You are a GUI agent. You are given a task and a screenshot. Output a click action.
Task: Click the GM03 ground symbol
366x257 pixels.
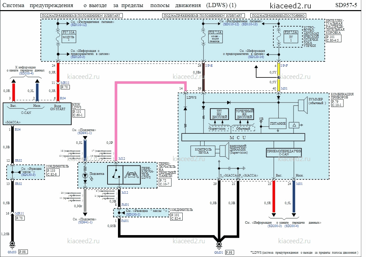[12, 244]
